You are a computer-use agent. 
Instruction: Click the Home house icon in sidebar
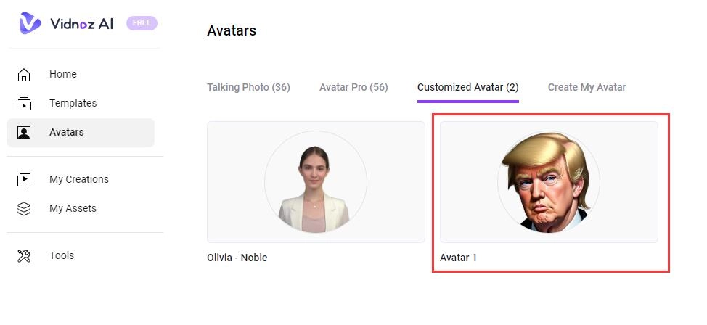click(24, 75)
